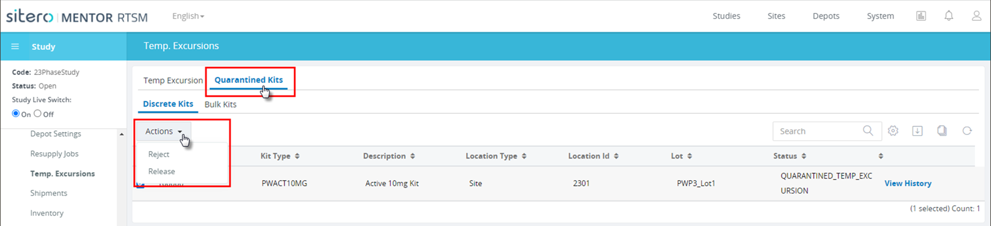
Task: Turn Study Live Switch Off
Action: click(38, 113)
